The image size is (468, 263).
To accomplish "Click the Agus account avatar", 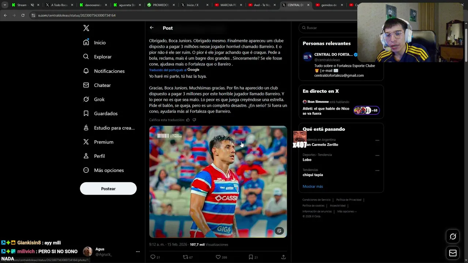I will (x=88, y=252).
